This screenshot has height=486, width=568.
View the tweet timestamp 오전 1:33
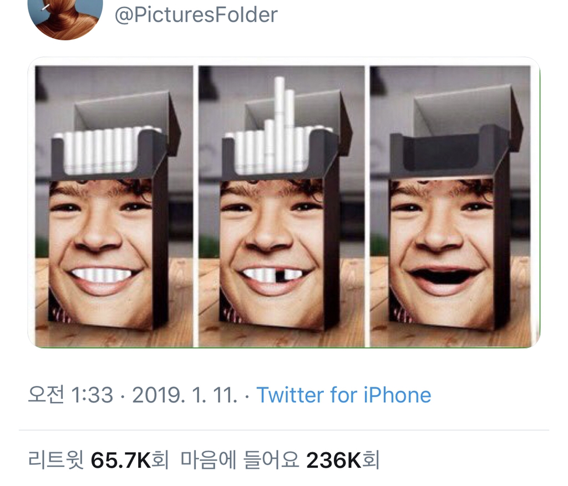[x=70, y=394]
